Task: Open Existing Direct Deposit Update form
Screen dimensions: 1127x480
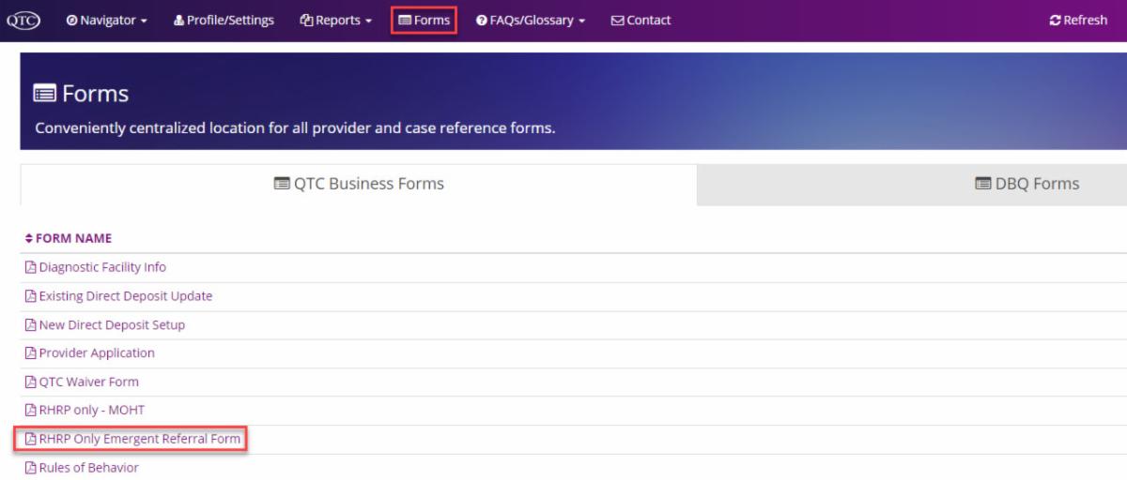Action: 125,296
